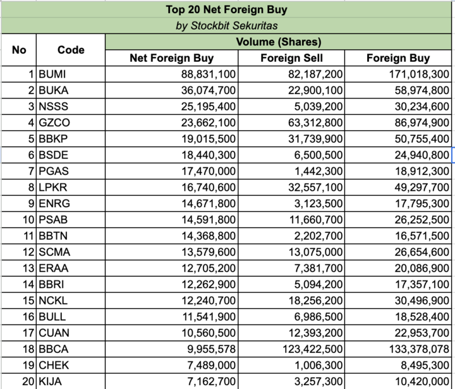Select the "Foreign Buy" column header

(x=398, y=58)
